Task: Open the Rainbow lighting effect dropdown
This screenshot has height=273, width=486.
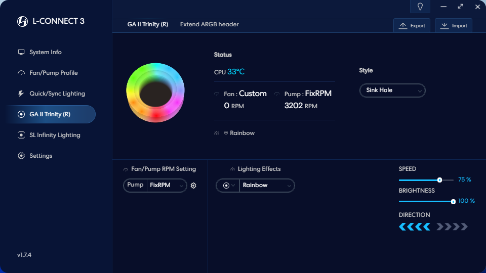Action: pyautogui.click(x=267, y=186)
